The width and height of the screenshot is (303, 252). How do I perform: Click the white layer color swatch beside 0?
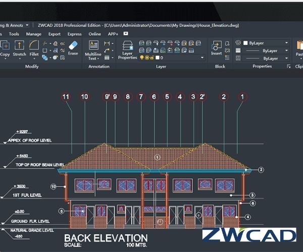[158, 57]
